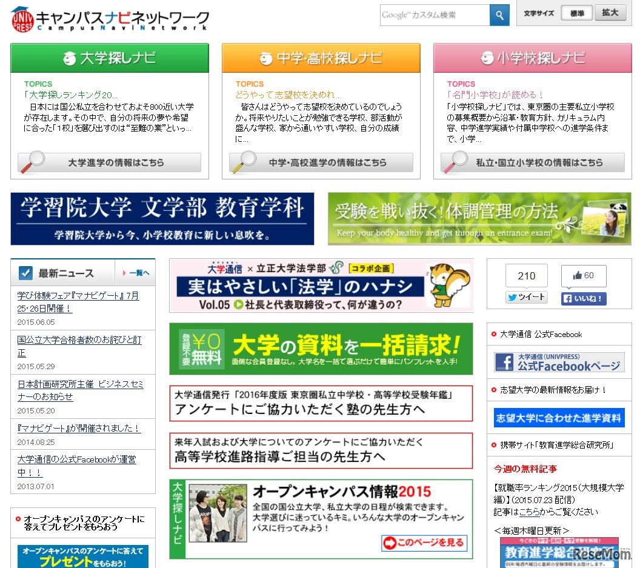
Task: Click the blue magnifier search button
Action: [x=498, y=15]
